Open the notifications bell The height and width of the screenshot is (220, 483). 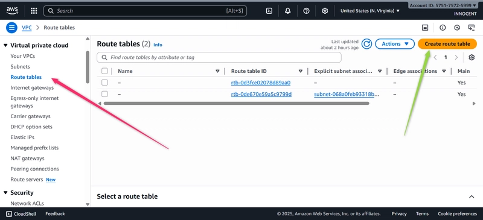pos(288,11)
